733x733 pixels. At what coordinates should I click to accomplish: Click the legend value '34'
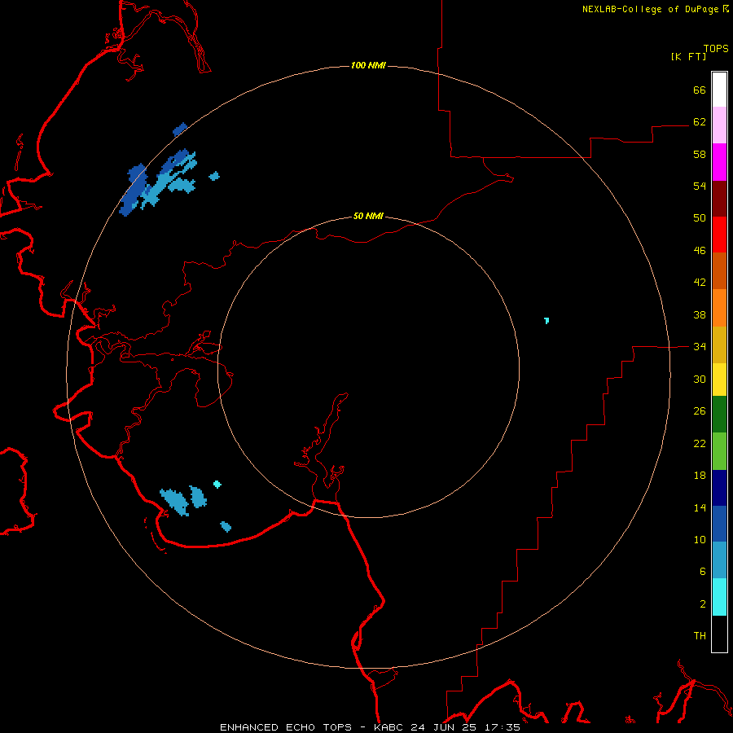pos(700,346)
